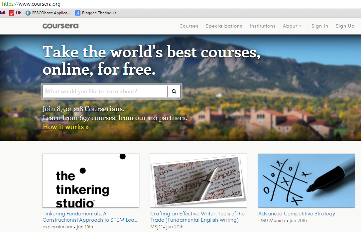The width and height of the screenshot is (361, 232).
Task: Open the tinkering studio course thumbnail
Action: (91, 180)
